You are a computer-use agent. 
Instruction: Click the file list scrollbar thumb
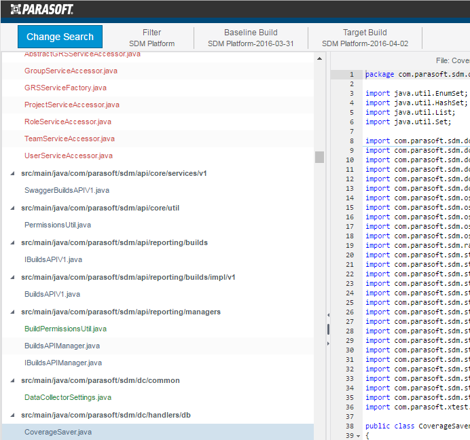pos(319,157)
